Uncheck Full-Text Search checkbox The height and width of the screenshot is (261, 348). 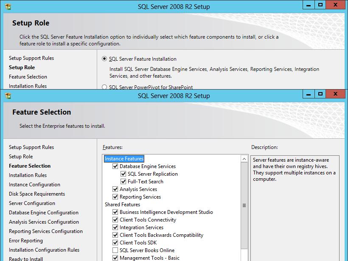click(x=123, y=182)
